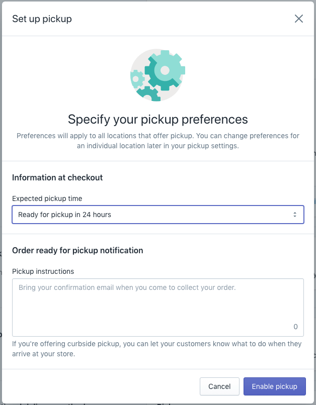Click the 'Set up pickup' dialog title
This screenshot has height=405, width=316.
42,19
